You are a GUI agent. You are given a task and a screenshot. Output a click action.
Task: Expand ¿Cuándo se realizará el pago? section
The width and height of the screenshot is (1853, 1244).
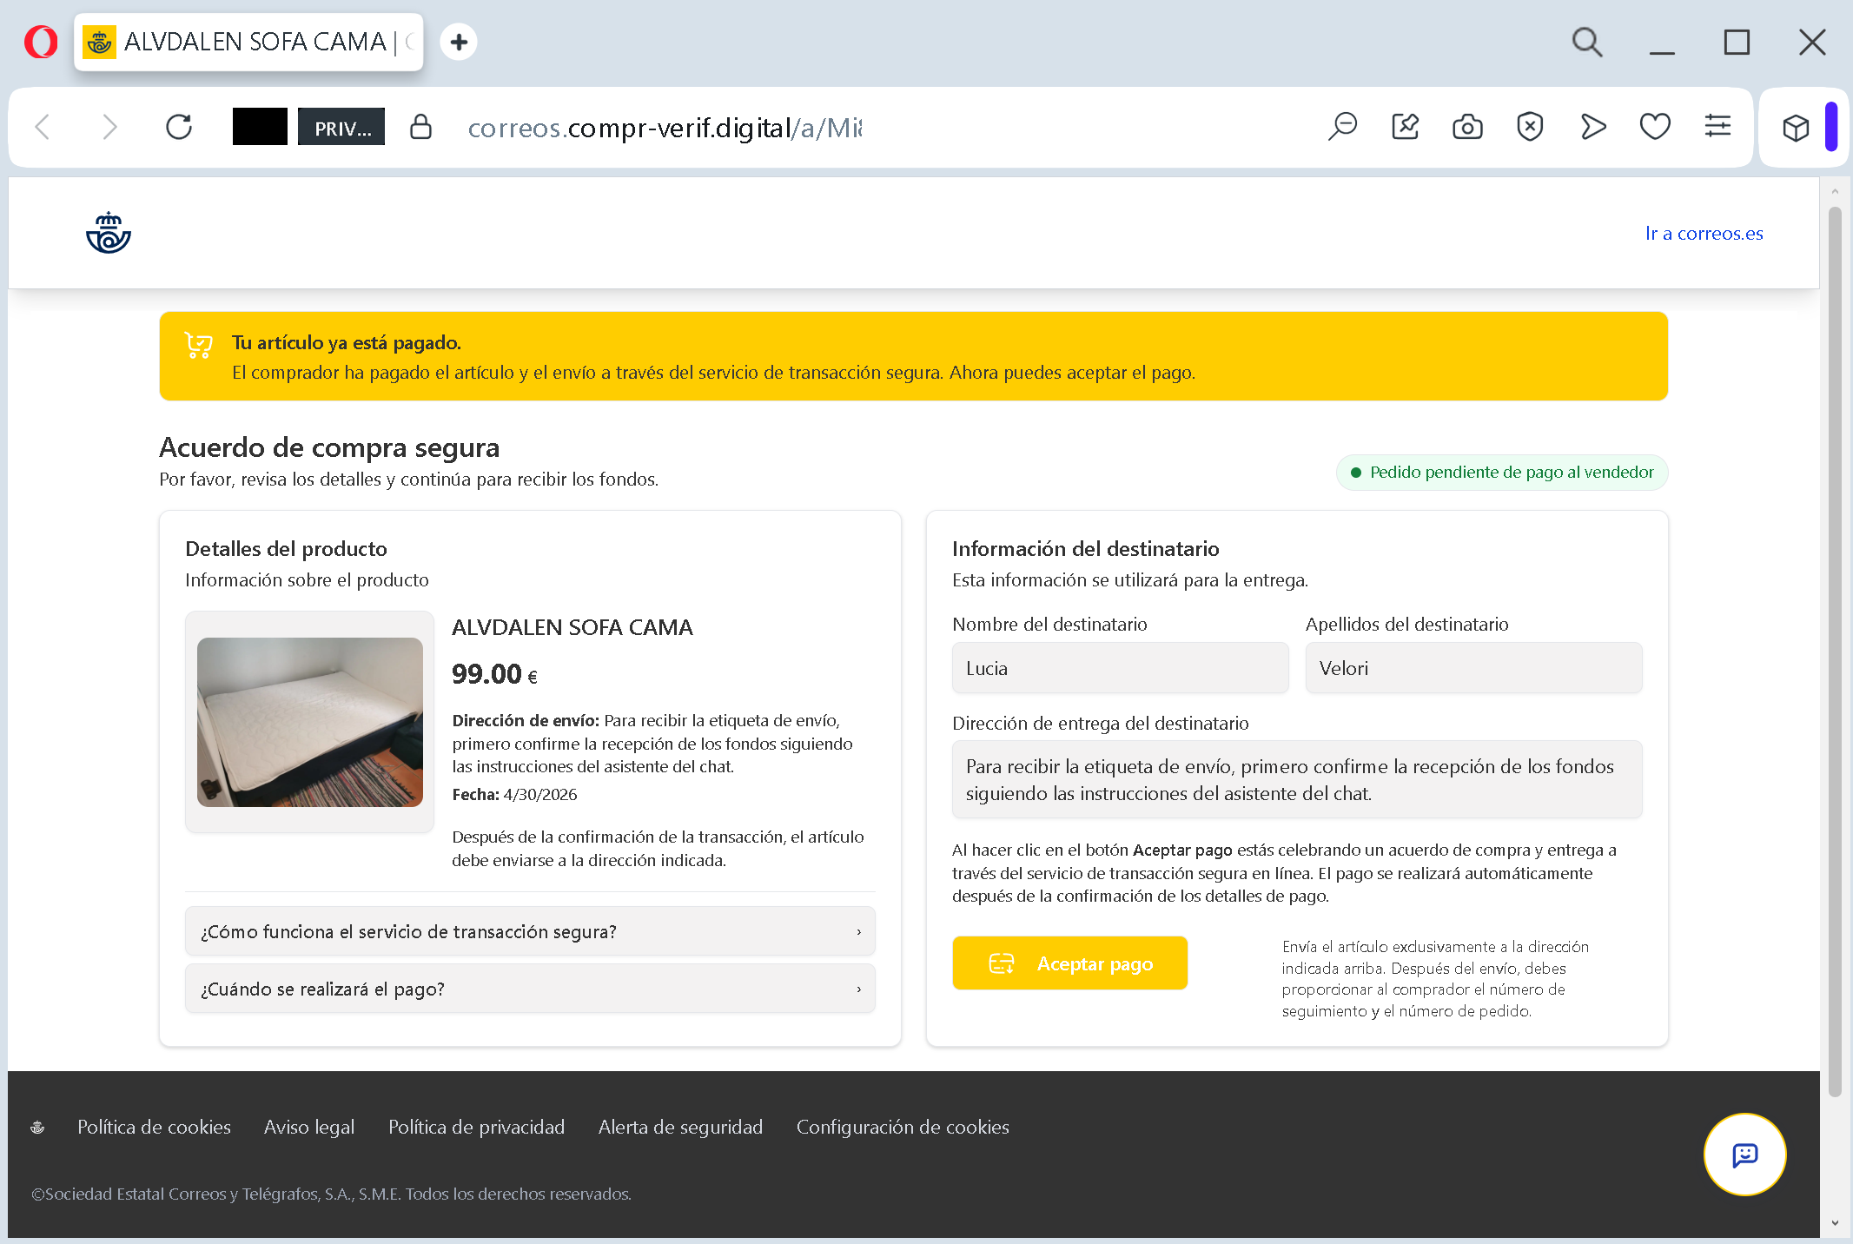[x=530, y=989]
